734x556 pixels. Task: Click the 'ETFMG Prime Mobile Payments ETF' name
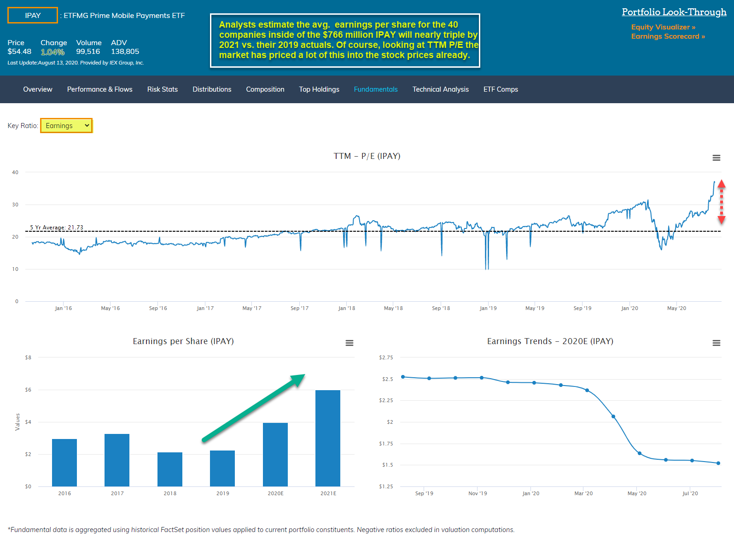[x=124, y=16]
